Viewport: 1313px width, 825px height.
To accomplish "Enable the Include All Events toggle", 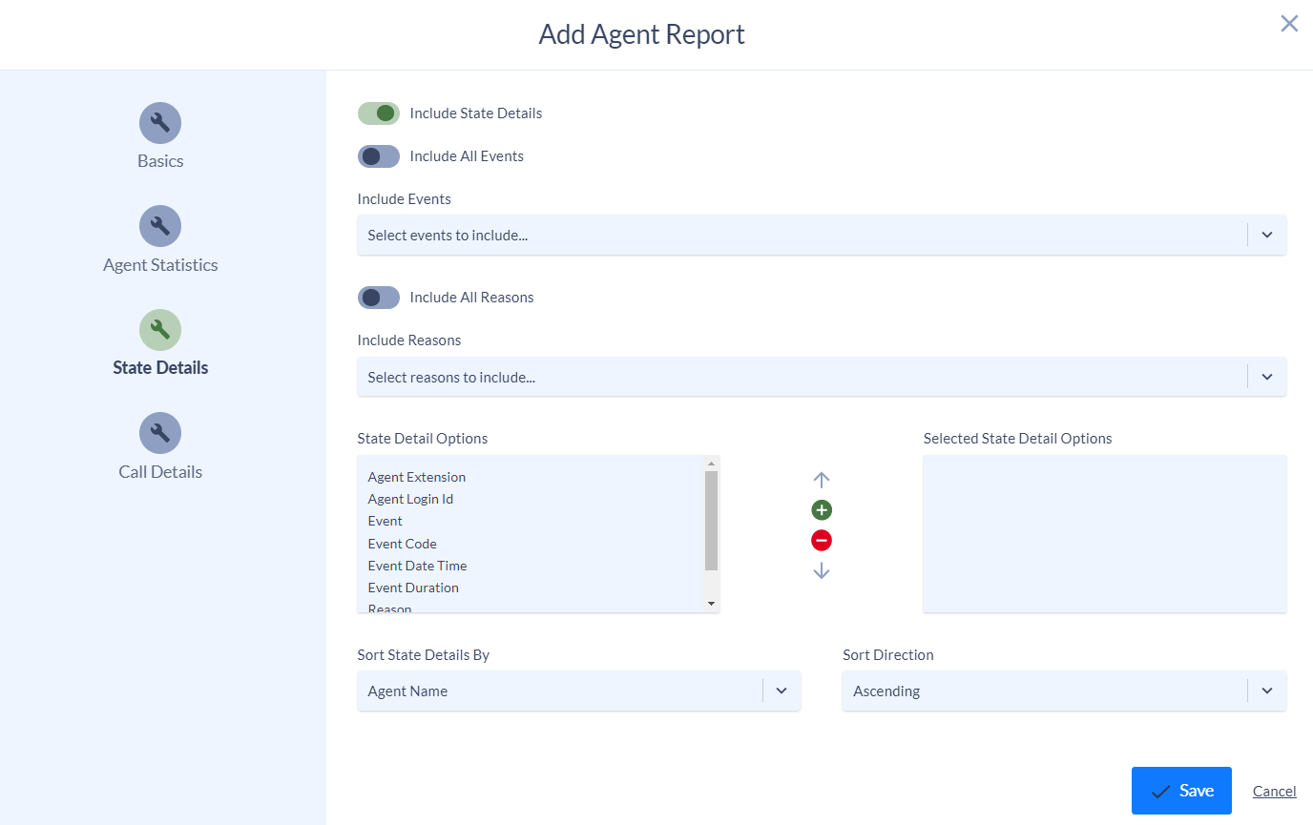I will pyautogui.click(x=379, y=155).
